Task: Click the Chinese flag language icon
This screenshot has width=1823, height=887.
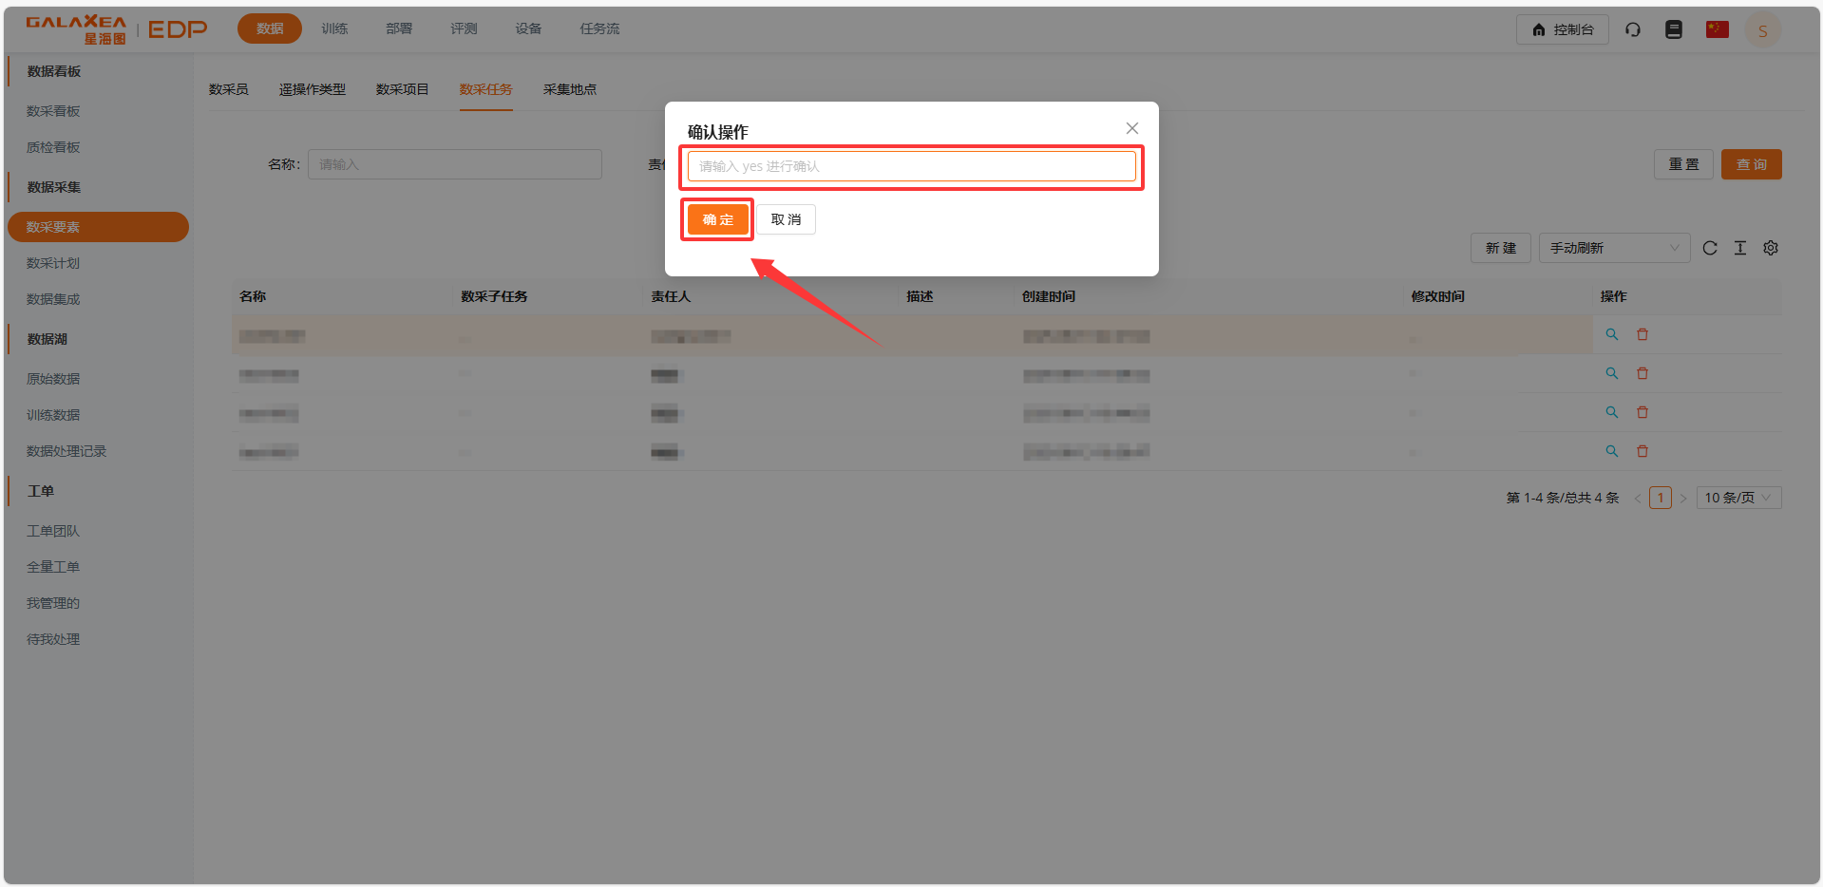Action: click(1717, 29)
